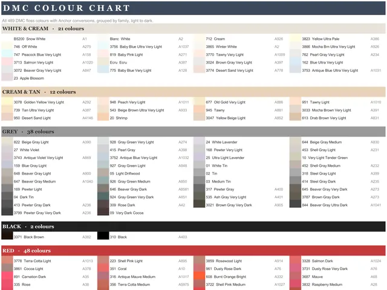The width and height of the screenshot is (387, 290).
Task: Click Anchor code A1037 for Baby Blue Ultra
Action: tap(183, 47)
